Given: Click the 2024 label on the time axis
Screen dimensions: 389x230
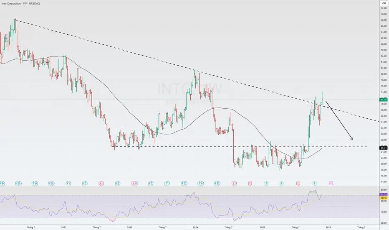Looking at the screenshot, I should (195, 227).
